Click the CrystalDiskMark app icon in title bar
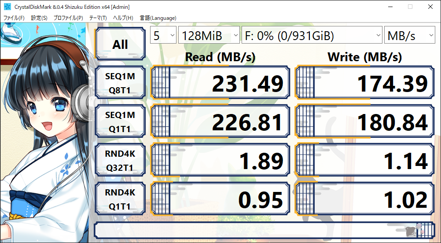The width and height of the screenshot is (441, 243). tap(7, 7)
